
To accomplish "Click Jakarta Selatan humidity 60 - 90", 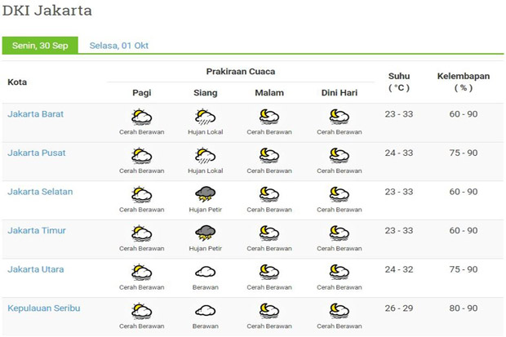I will 464,192.
